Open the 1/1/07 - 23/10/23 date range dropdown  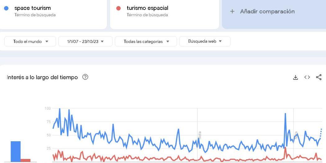[x=85, y=41]
